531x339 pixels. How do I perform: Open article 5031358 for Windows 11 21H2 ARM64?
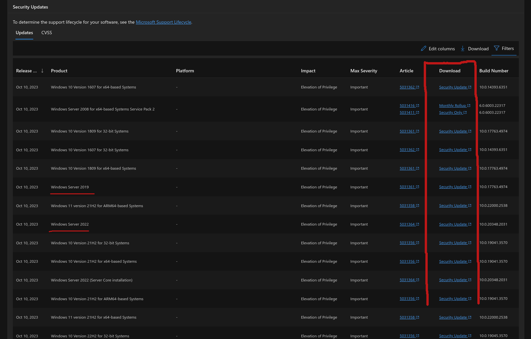pos(409,206)
